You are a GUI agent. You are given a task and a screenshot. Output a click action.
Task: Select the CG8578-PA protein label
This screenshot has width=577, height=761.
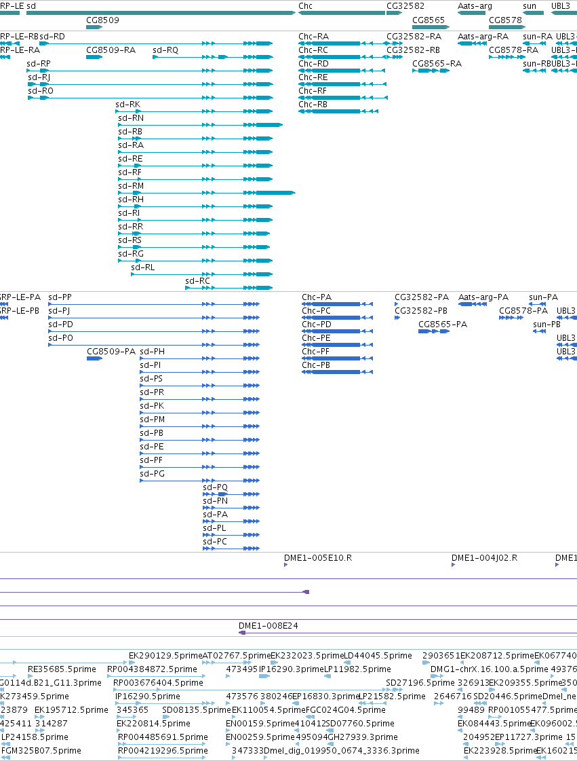click(x=523, y=311)
